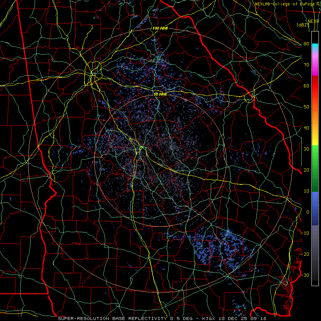Click the 50 value on the dBZ scale
The height and width of the screenshot is (321, 321).
(x=306, y=107)
